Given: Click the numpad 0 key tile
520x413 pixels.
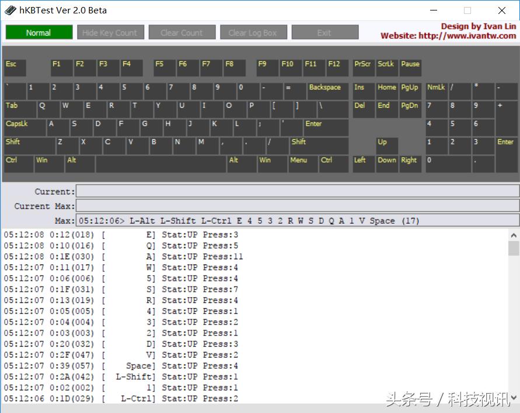Looking at the screenshot, I should [x=448, y=164].
